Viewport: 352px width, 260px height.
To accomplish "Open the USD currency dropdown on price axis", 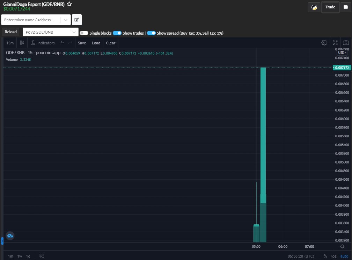I will tap(342, 52).
